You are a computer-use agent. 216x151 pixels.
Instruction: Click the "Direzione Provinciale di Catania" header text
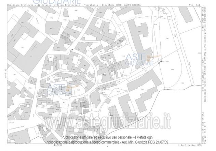click(29, 5)
